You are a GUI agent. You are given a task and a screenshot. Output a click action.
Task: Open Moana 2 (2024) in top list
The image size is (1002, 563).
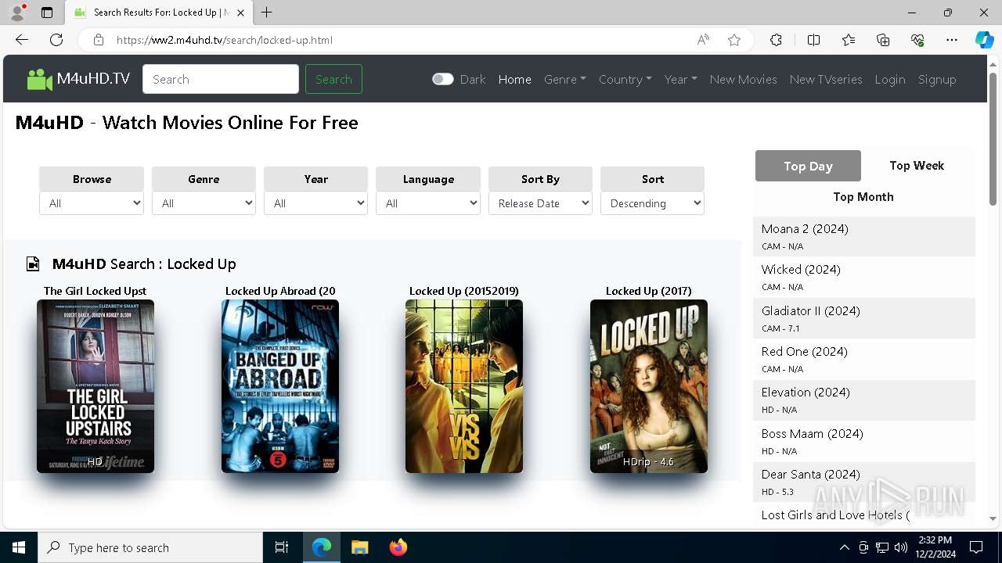pos(805,229)
